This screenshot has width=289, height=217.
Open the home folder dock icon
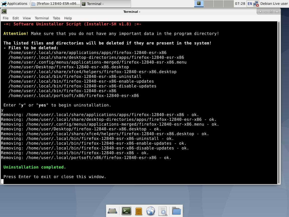click(x=176, y=211)
